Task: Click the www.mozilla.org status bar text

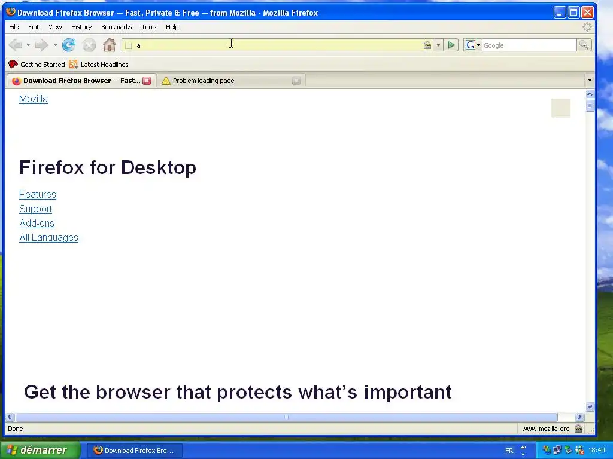Action: pyautogui.click(x=546, y=429)
